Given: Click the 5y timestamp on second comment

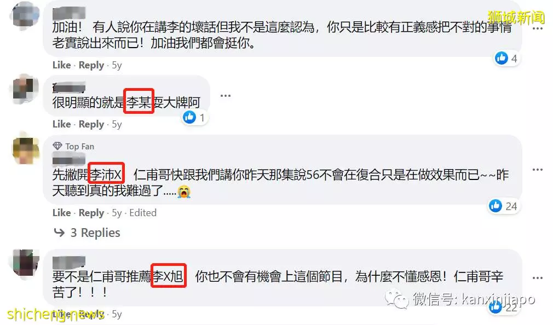Looking at the screenshot, I should click(117, 124).
